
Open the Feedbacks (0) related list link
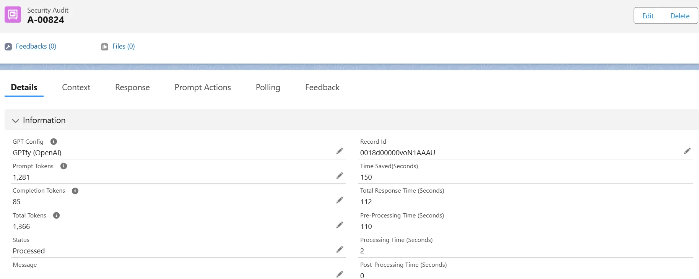coord(36,46)
